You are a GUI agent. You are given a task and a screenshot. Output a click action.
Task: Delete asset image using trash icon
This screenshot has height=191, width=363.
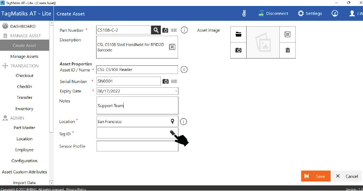288,50
